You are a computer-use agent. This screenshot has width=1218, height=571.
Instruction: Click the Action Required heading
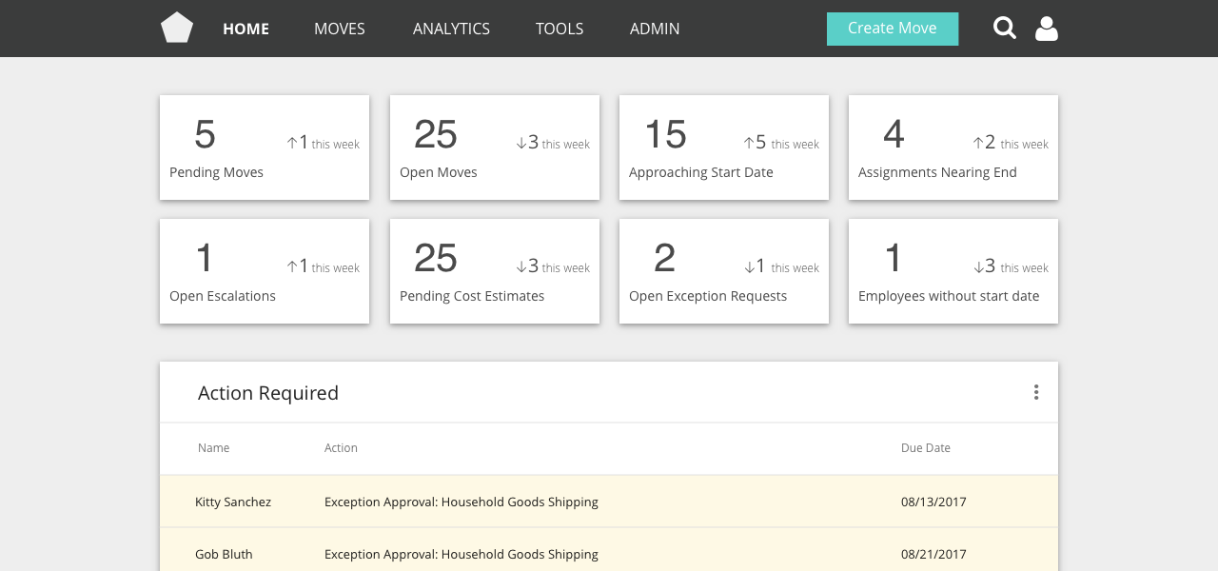pyautogui.click(x=268, y=393)
